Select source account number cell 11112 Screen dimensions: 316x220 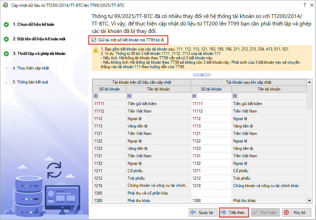coord(109,111)
